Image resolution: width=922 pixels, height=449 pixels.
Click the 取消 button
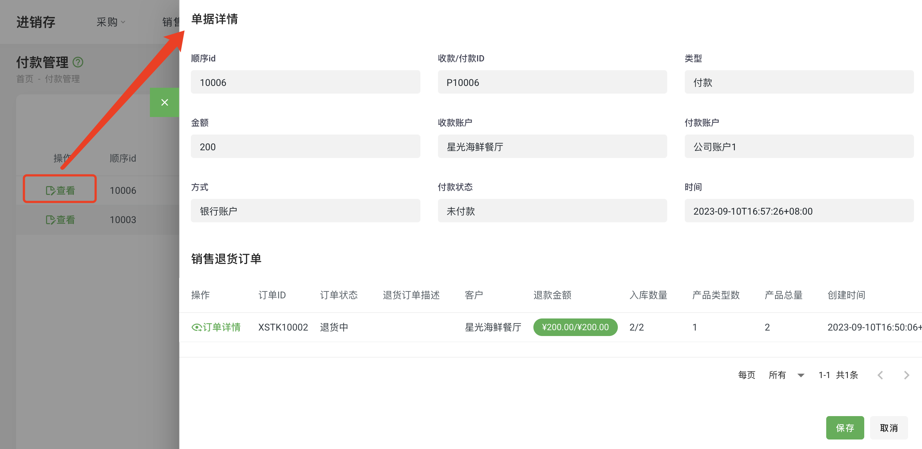pos(889,428)
